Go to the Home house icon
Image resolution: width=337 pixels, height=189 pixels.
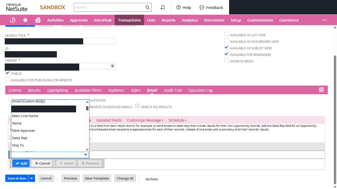(x=38, y=20)
